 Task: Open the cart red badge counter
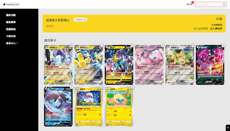click(192, 3)
